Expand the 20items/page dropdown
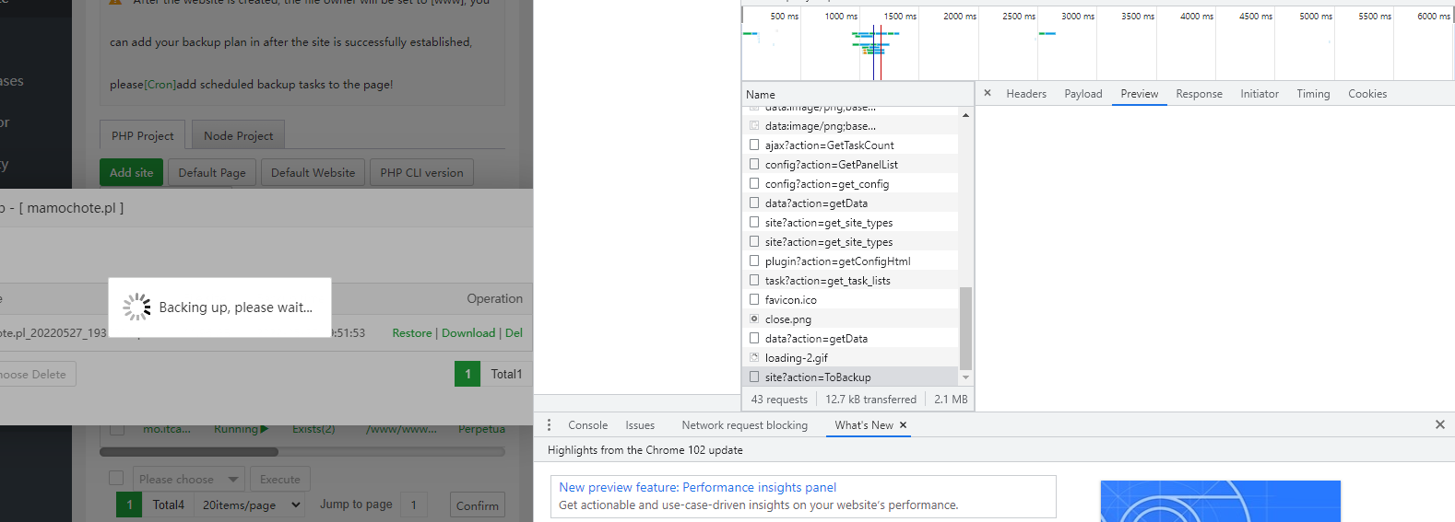The image size is (1455, 522). point(251,505)
